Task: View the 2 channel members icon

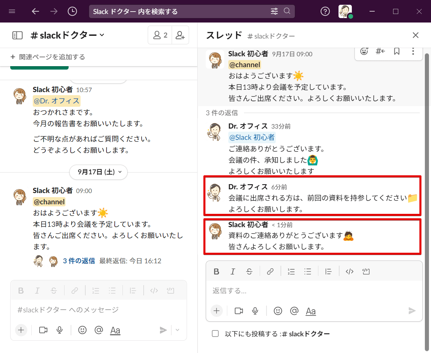Action: point(160,35)
